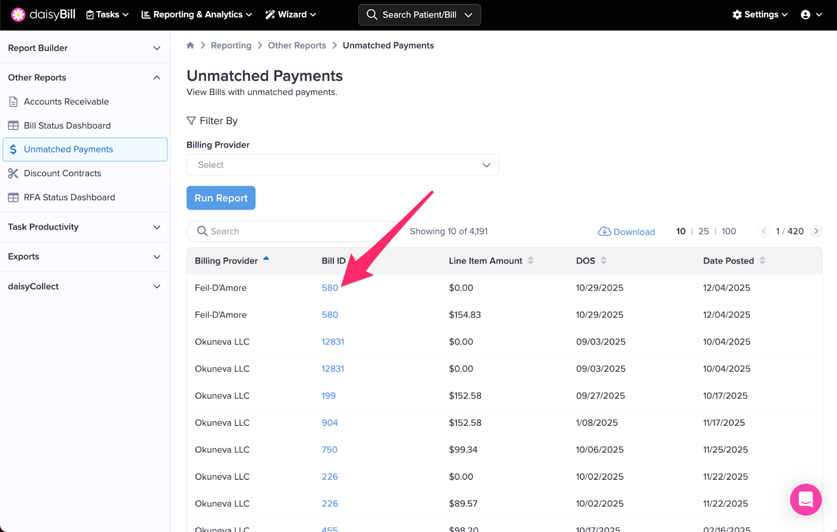The height and width of the screenshot is (532, 837).
Task: Click the table Search field
Action: (293, 231)
